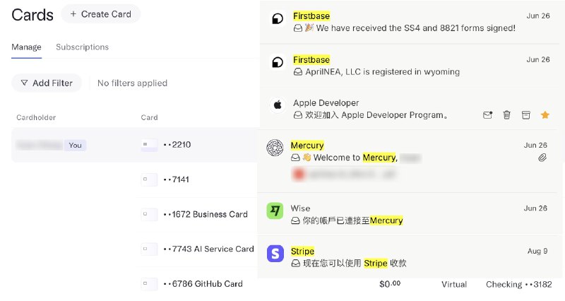Open the ••7743 AI Service Card row
This screenshot has width=565, height=301.
point(208,249)
